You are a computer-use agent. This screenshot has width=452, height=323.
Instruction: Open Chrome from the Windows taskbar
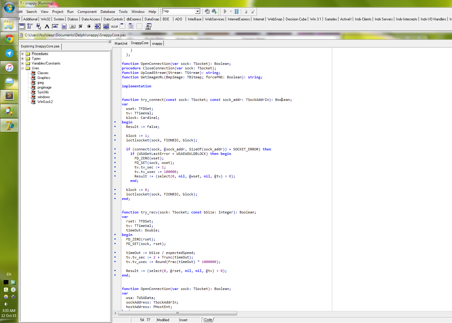(9, 39)
